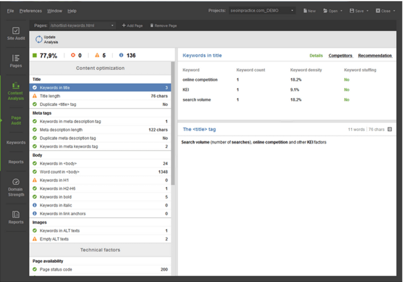This screenshot has width=404, height=282.
Task: Click warning icon beside Empty ALT texts
Action: click(35, 239)
